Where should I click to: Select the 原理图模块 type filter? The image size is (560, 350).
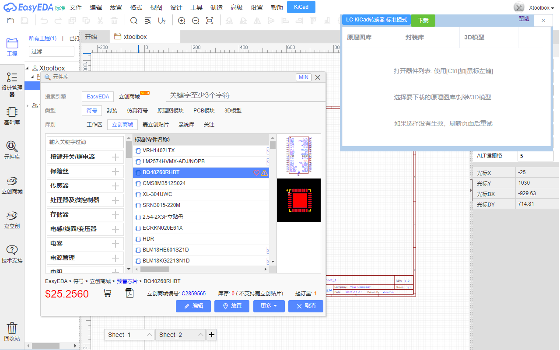click(x=171, y=111)
